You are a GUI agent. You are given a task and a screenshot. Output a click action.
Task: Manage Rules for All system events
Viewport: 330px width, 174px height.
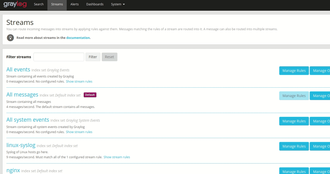[294, 121]
